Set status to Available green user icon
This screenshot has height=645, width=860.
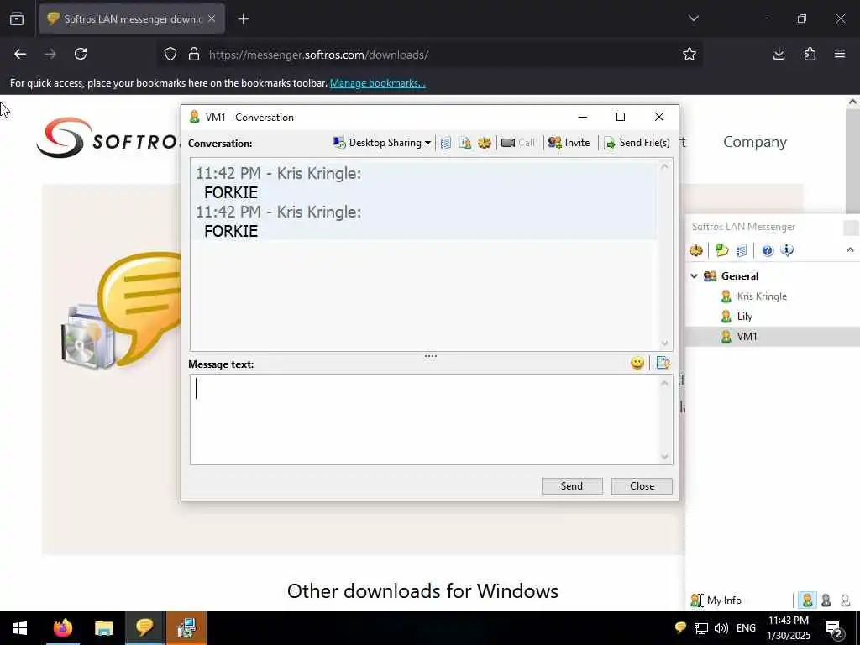point(807,600)
